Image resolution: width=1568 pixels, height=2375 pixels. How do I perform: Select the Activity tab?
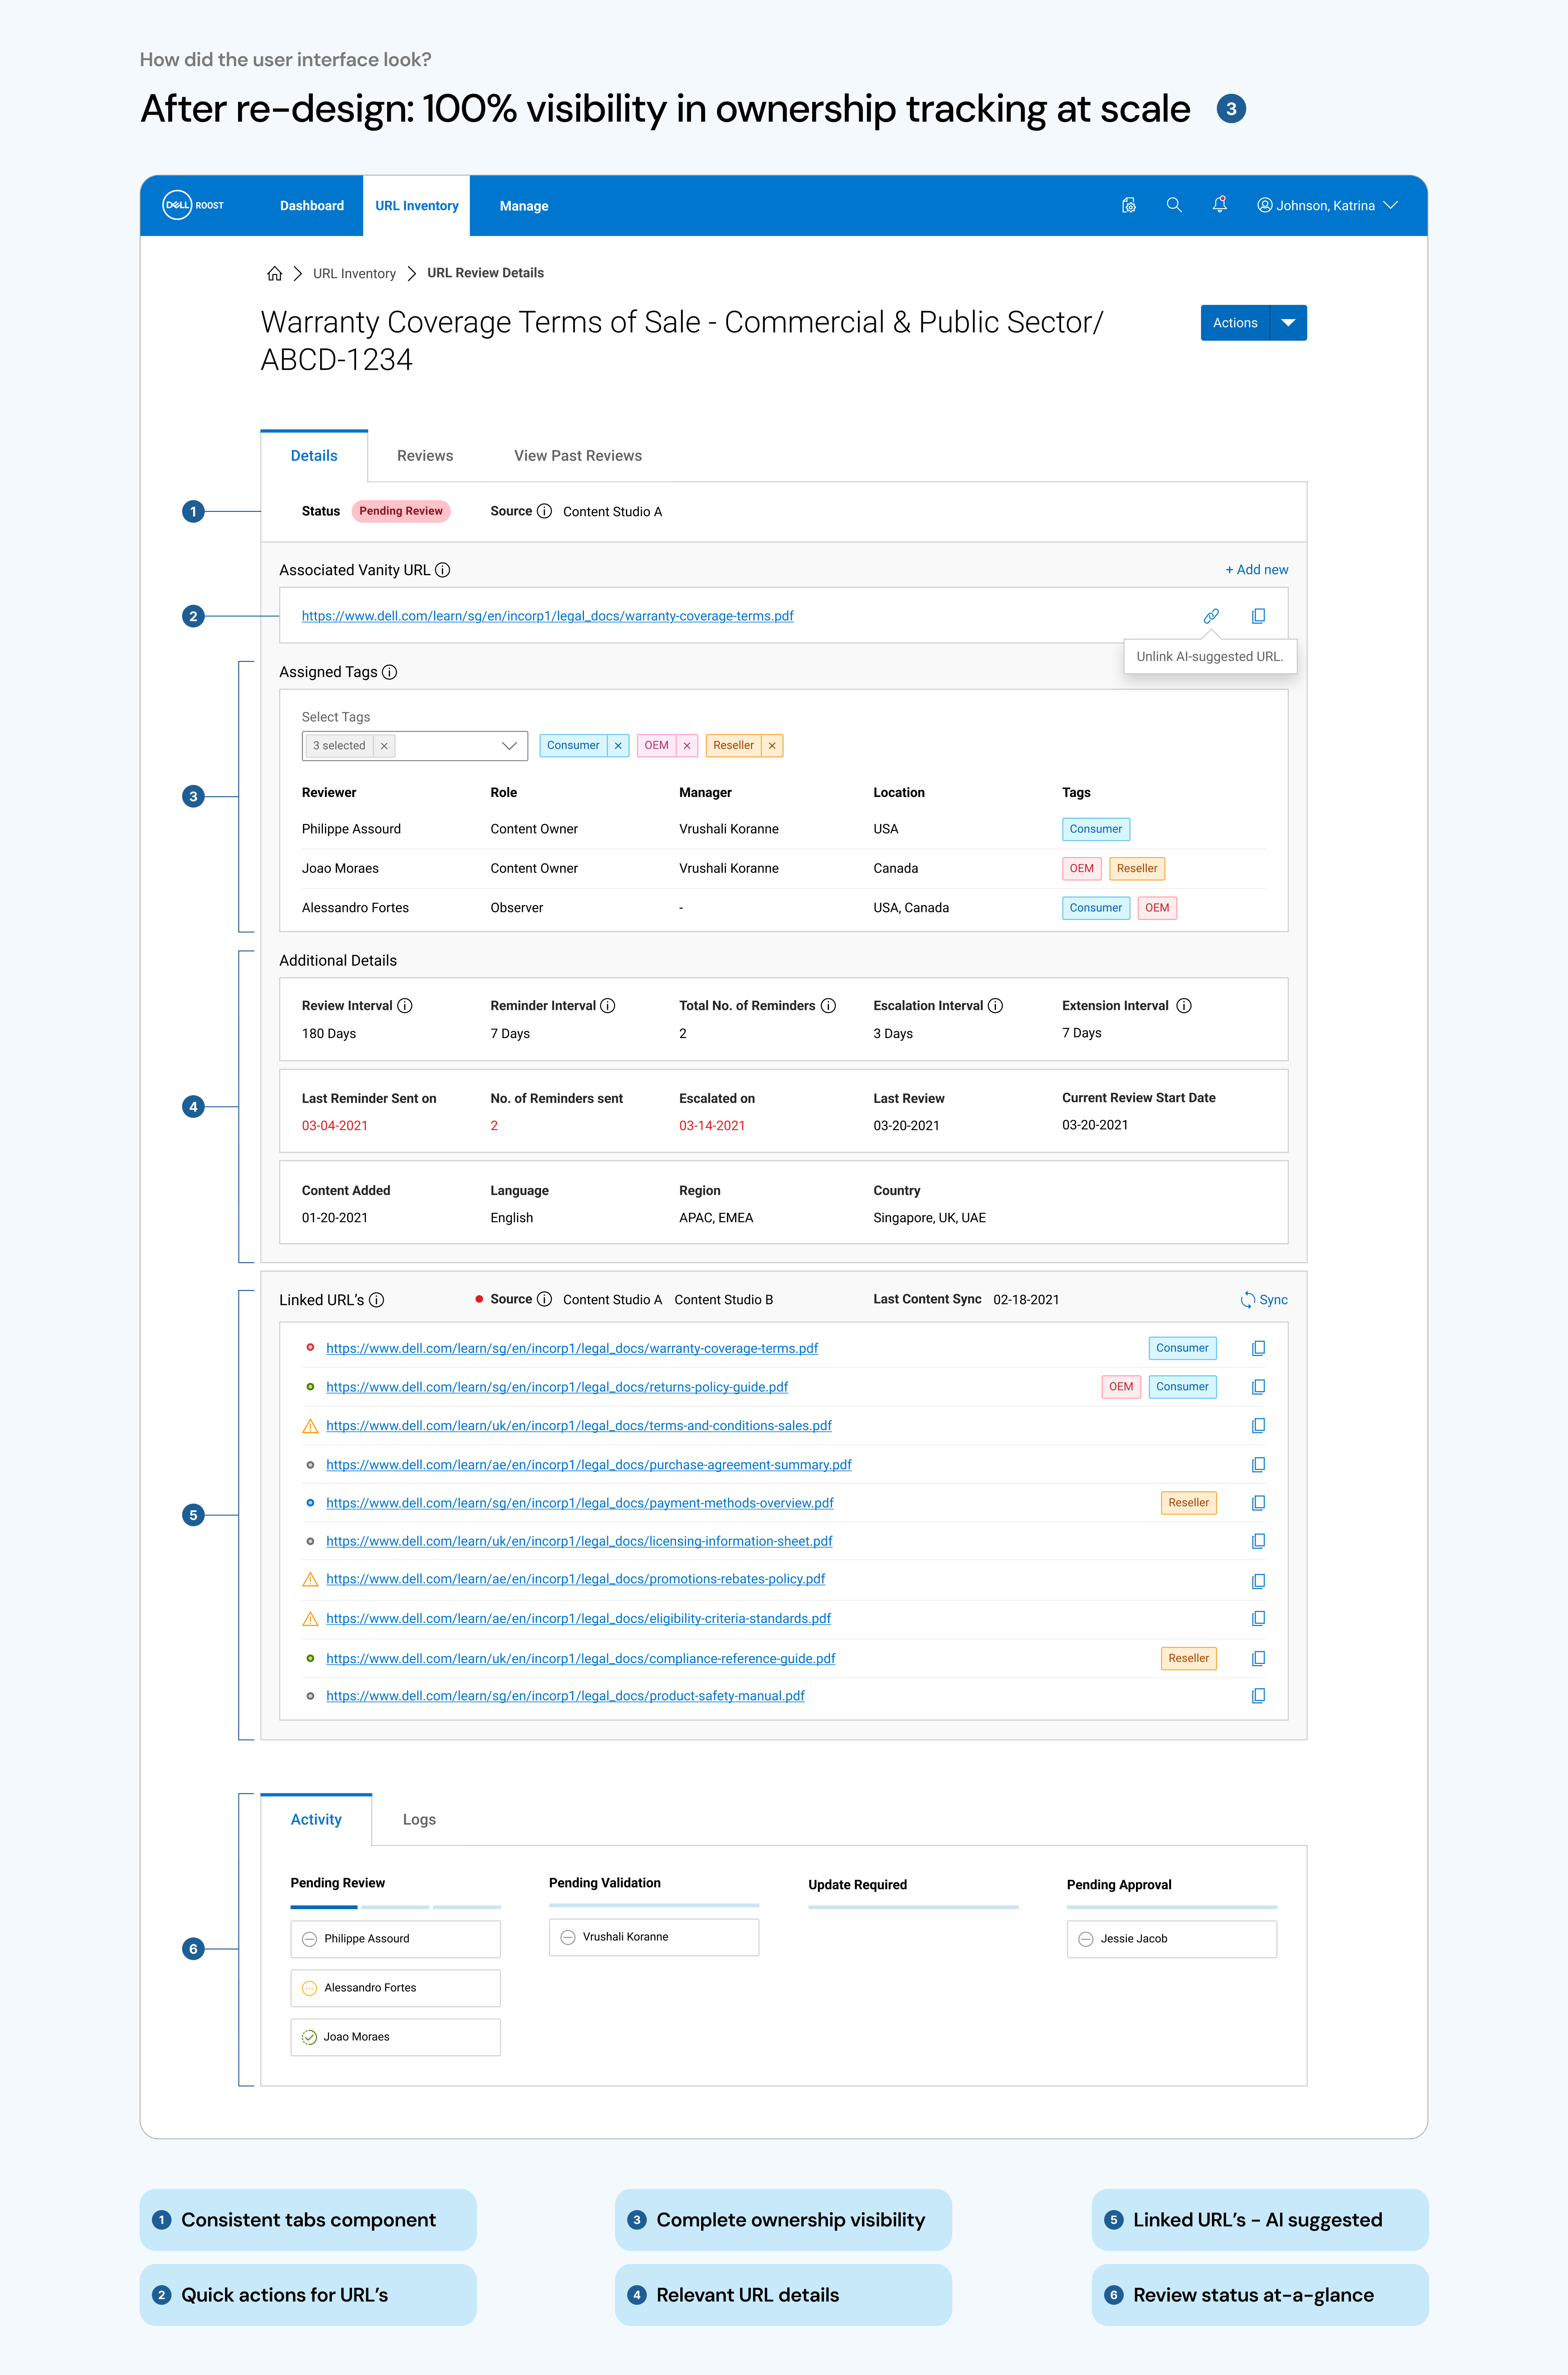click(316, 1819)
